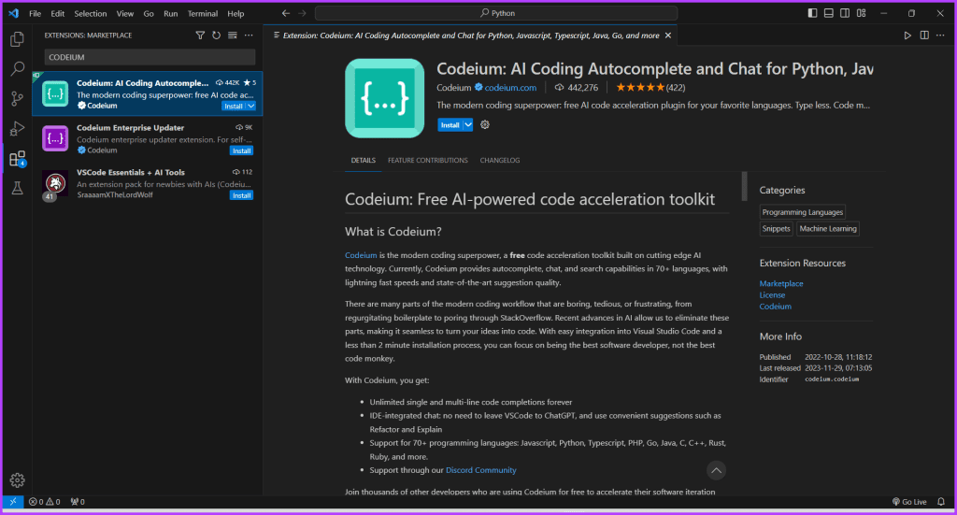The image size is (957, 515).
Task: Click the extensions search field containing CODEIUM
Action: [x=150, y=57]
